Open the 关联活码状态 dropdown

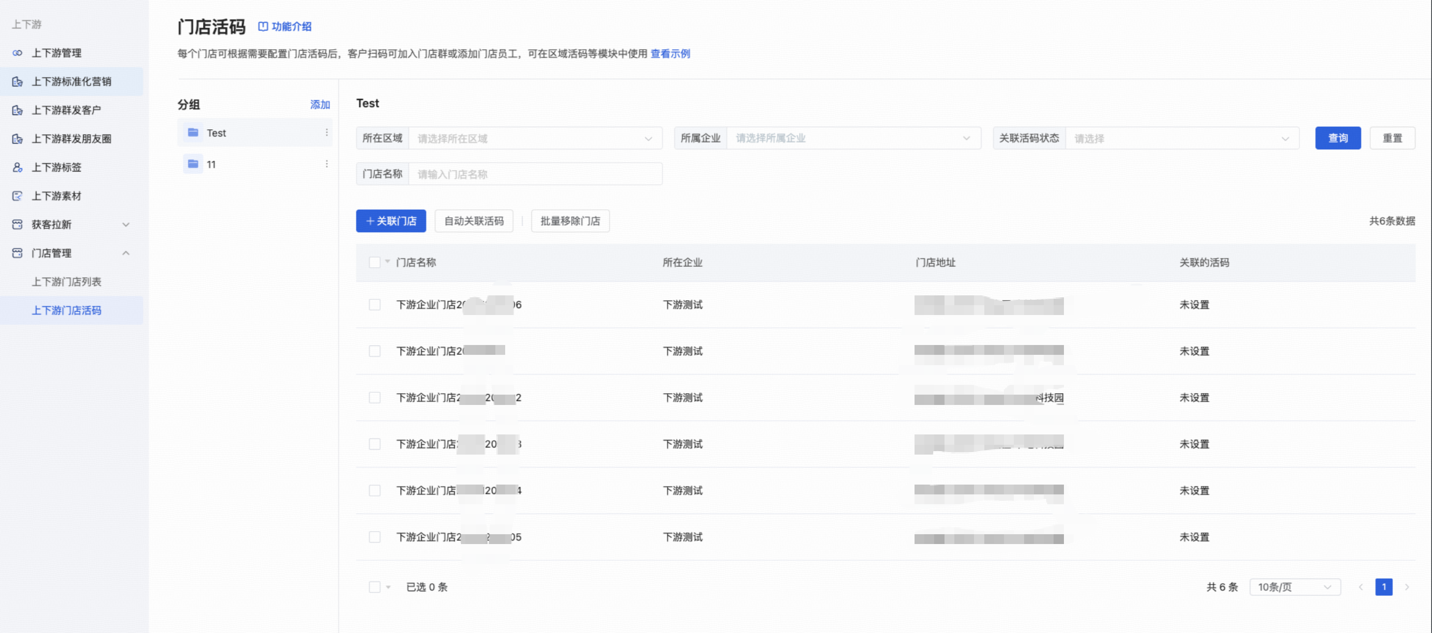point(1182,139)
